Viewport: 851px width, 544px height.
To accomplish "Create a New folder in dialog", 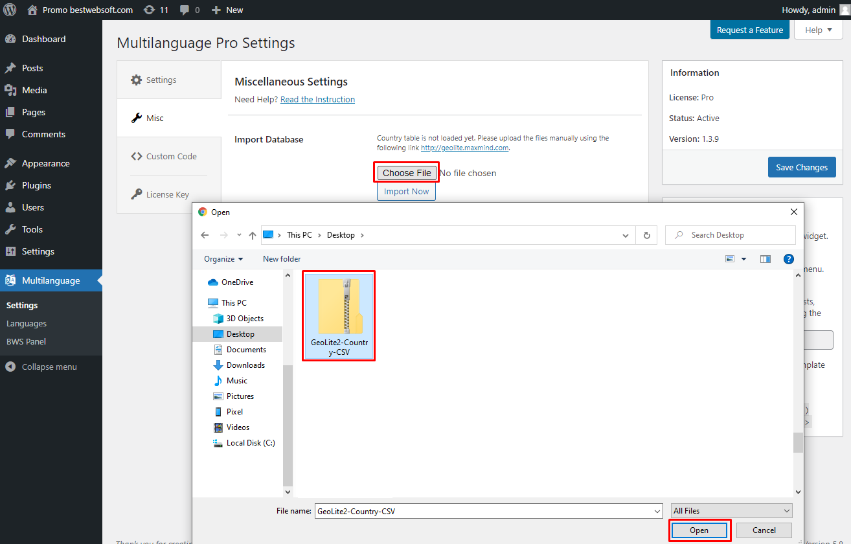I will point(282,259).
